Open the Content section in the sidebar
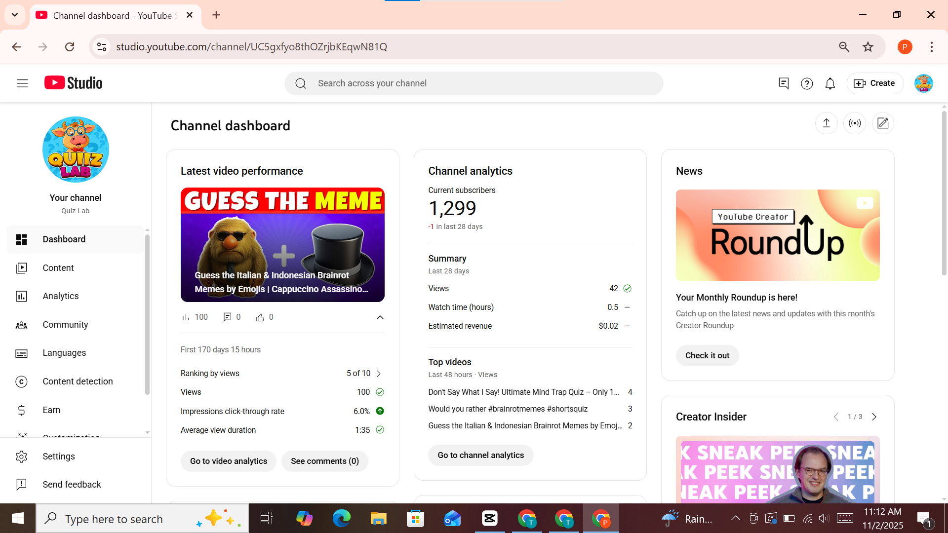Viewport: 948px width, 533px height. pyautogui.click(x=58, y=267)
